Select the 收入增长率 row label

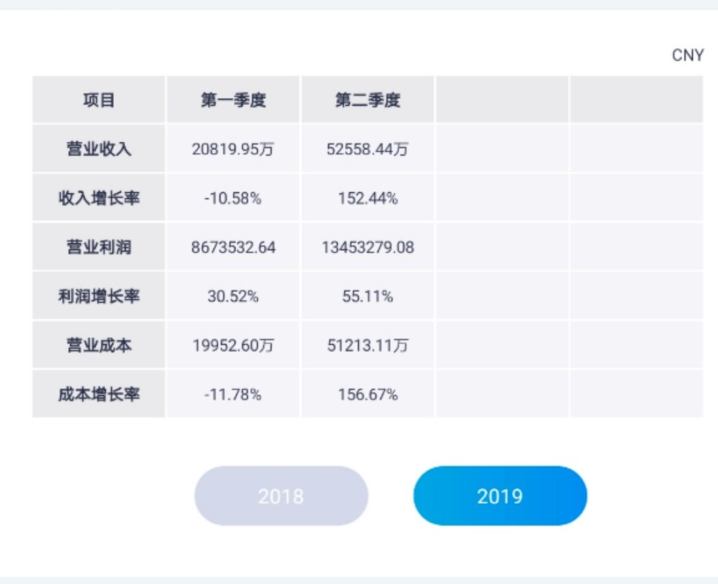click(98, 198)
